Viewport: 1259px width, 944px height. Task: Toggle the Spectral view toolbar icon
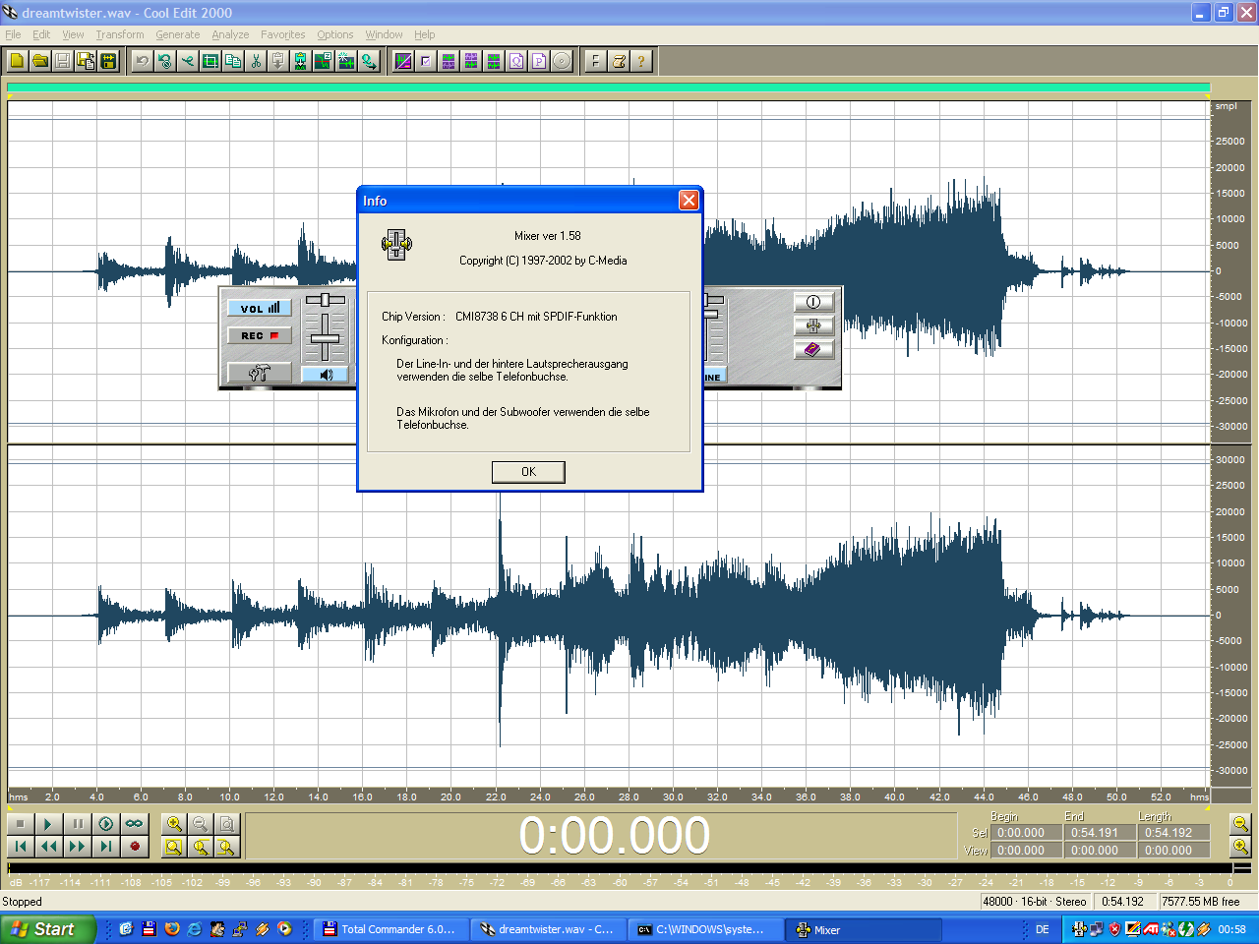403,61
